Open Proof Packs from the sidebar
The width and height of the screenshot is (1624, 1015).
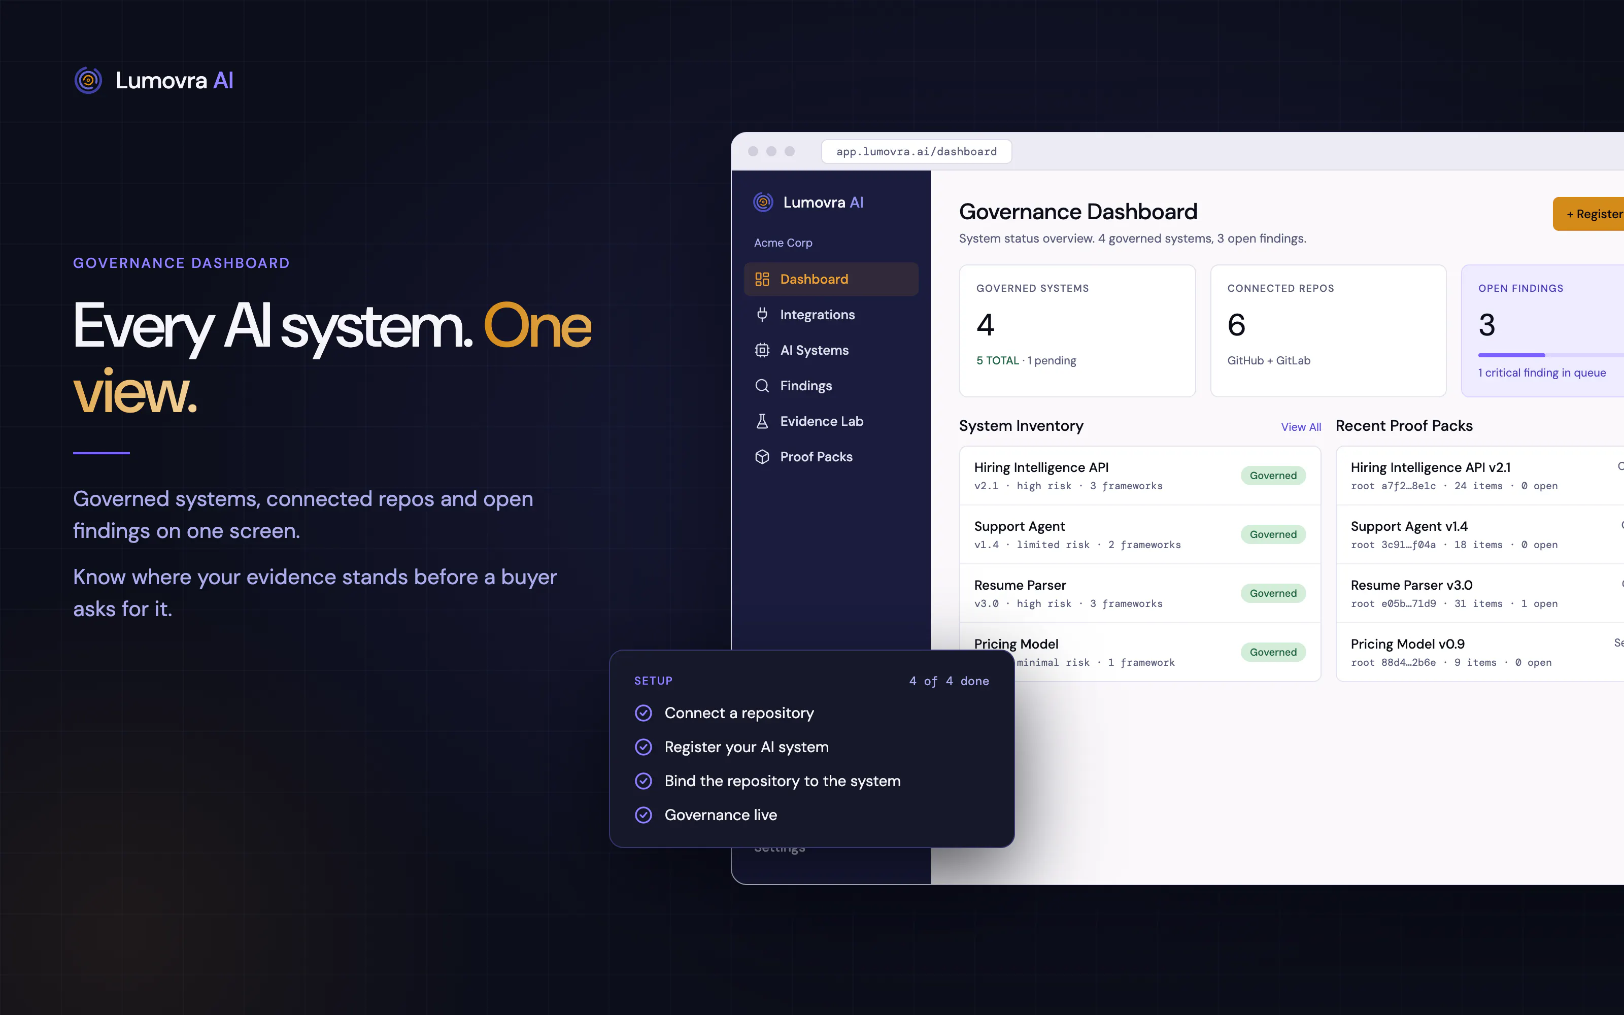[831, 457]
